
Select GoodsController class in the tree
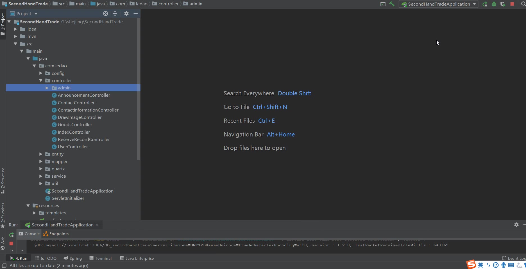[x=75, y=125]
